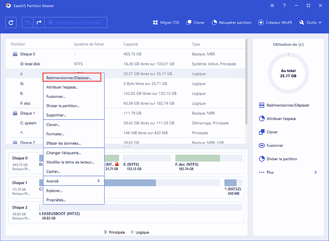Choose Modifier la lettre de lecteur

pyautogui.click(x=74, y=162)
